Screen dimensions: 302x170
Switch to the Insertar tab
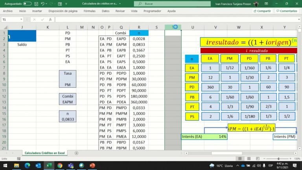(37, 11)
